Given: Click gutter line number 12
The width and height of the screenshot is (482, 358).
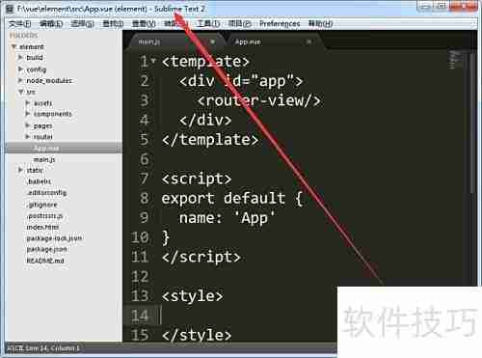Looking at the screenshot, I should pyautogui.click(x=140, y=276).
